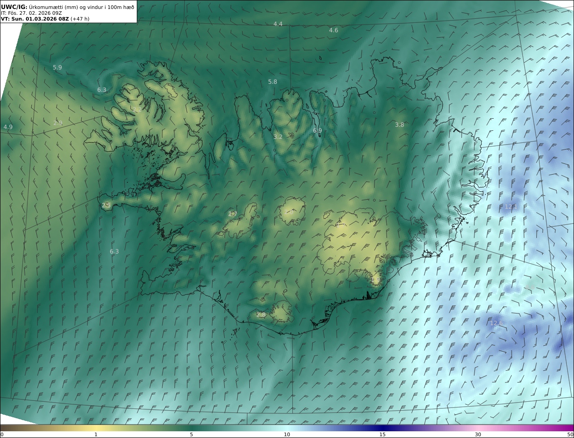Click the 2.6 value label on the peninsula tip
Image resolution: width=574 pixels, height=438 pixels.
point(106,205)
